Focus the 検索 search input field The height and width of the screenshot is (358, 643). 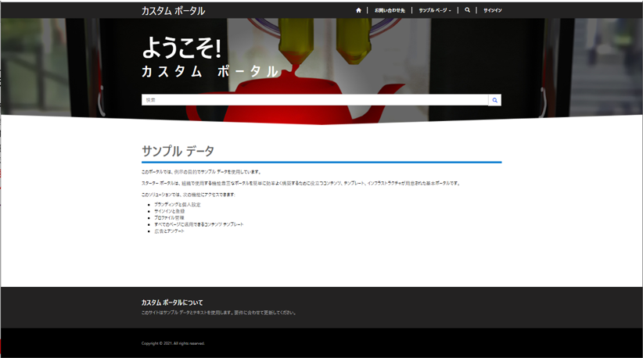(x=315, y=100)
